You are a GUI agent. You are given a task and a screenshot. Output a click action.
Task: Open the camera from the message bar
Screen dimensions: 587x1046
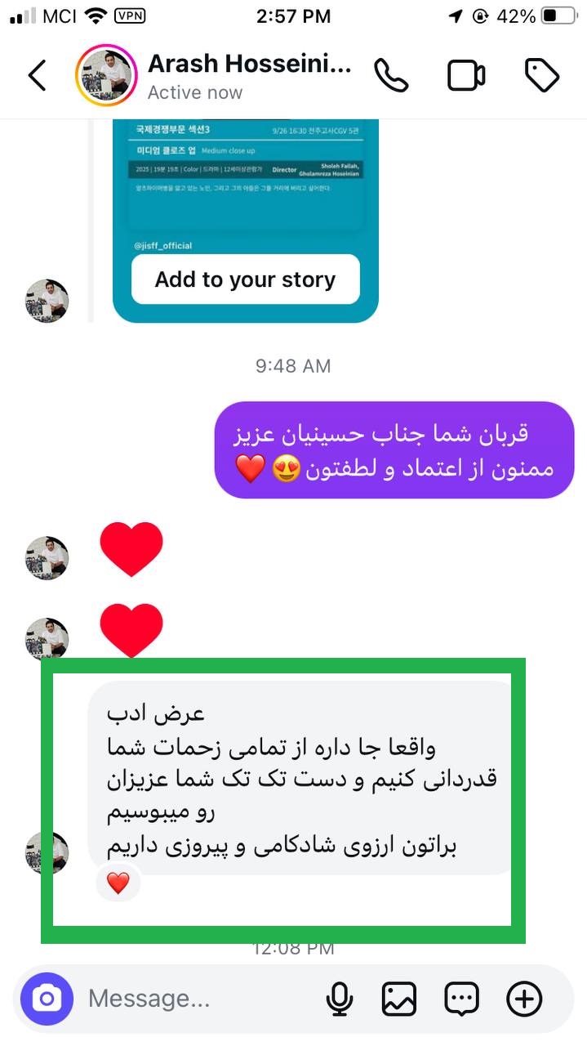(x=47, y=999)
